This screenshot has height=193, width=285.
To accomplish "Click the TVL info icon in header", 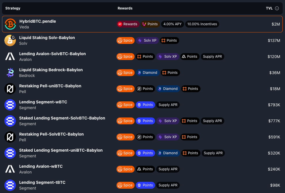I will tap(277, 8).
